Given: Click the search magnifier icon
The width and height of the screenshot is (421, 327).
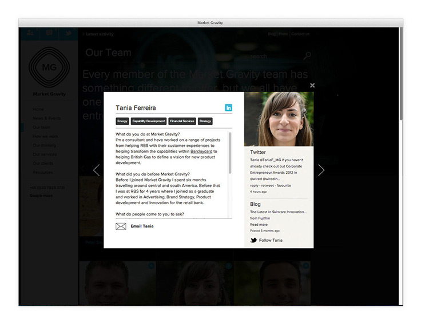Looking at the screenshot, I should tap(307, 56).
